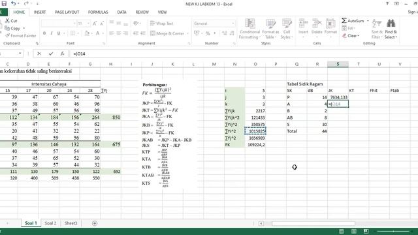The image size is (418, 235).
Task: Open the REVIEW ribbon tab
Action: coord(142,12)
